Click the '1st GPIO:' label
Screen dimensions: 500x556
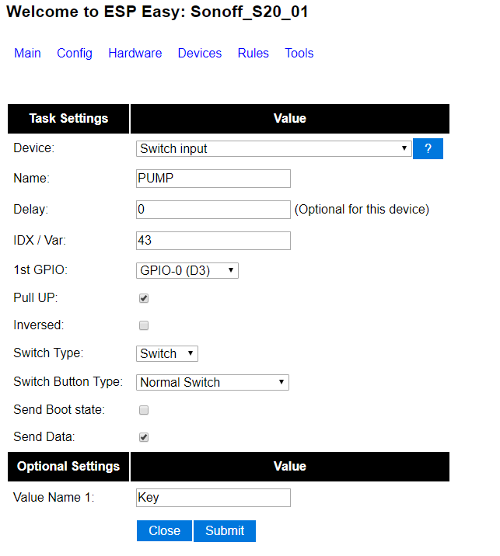click(40, 269)
